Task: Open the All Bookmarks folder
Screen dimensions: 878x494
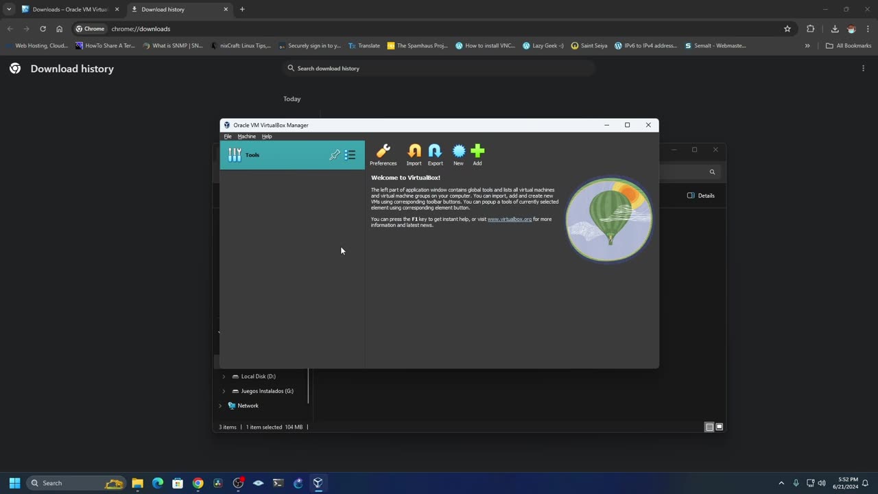Action: tap(849, 46)
